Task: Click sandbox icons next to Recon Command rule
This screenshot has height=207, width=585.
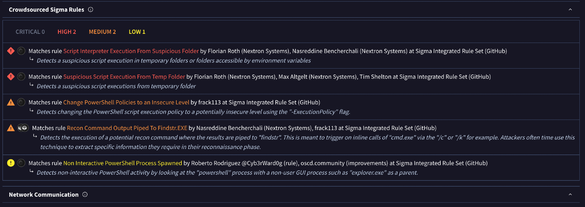Action: point(23,128)
